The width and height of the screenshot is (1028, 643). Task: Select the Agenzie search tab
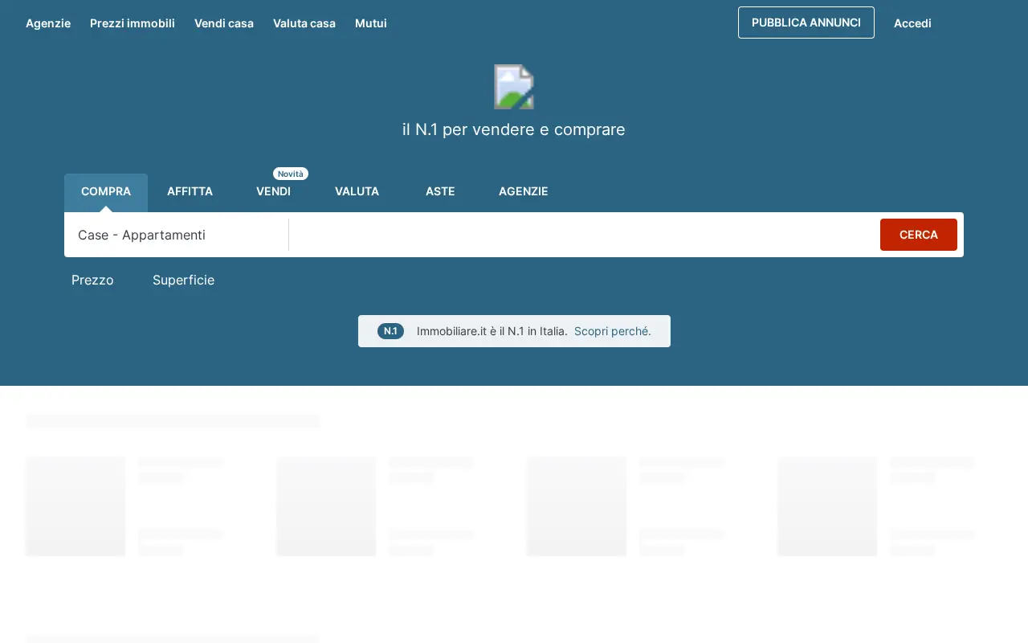click(524, 191)
